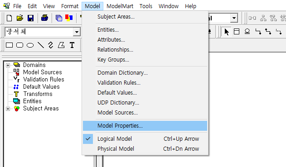286x167 pixels.
Task: Click the font name input field
Action: (39, 32)
